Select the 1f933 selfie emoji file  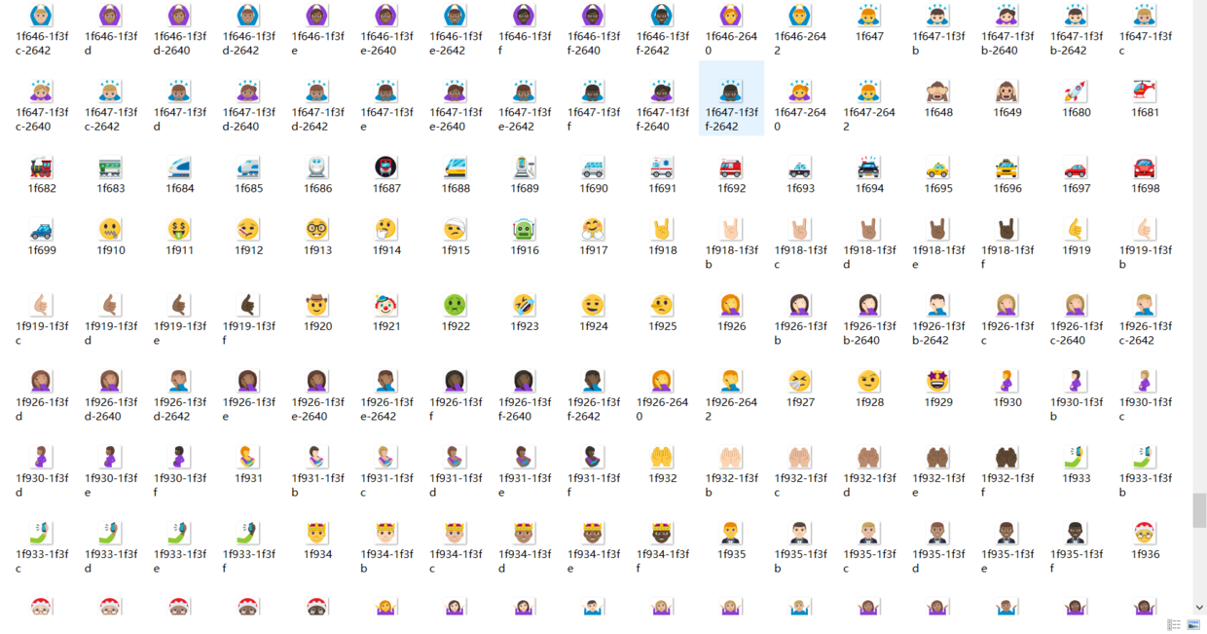(1076, 466)
